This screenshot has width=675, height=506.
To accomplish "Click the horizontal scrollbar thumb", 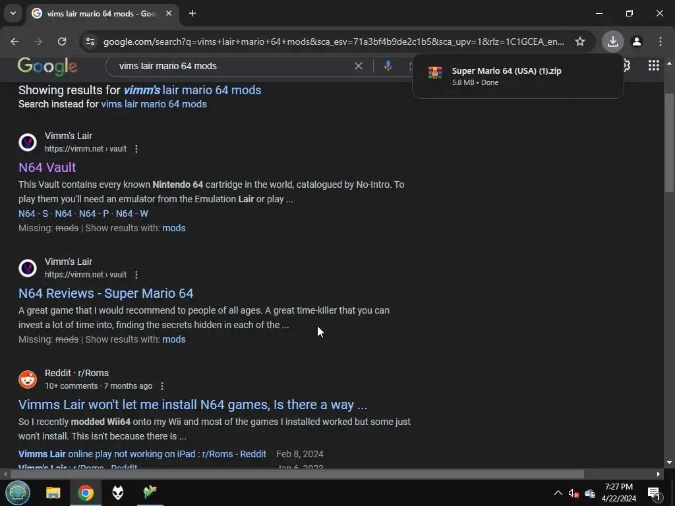I will (297, 474).
